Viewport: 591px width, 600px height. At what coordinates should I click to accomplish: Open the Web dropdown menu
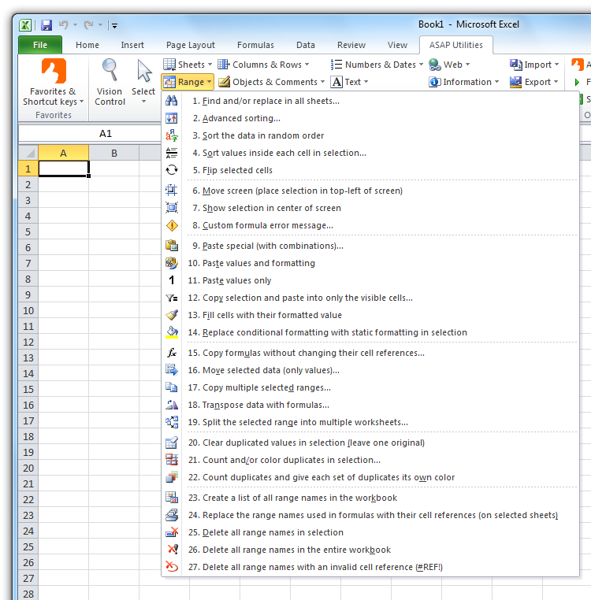(449, 65)
